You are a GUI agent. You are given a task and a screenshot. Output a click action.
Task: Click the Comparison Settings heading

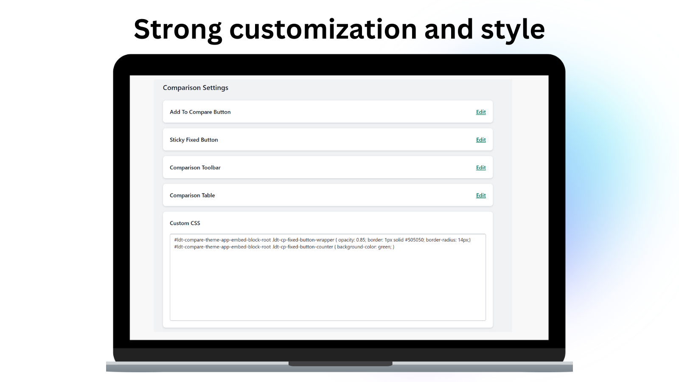coord(195,87)
